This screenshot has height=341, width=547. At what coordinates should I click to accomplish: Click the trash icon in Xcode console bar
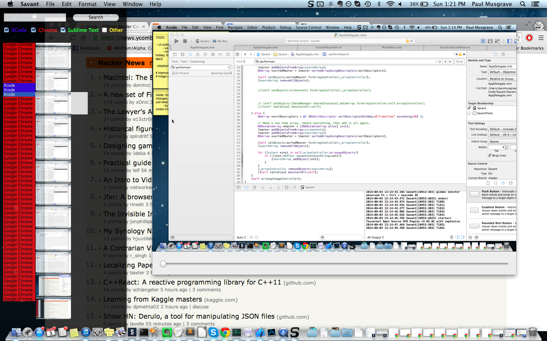(x=451, y=237)
